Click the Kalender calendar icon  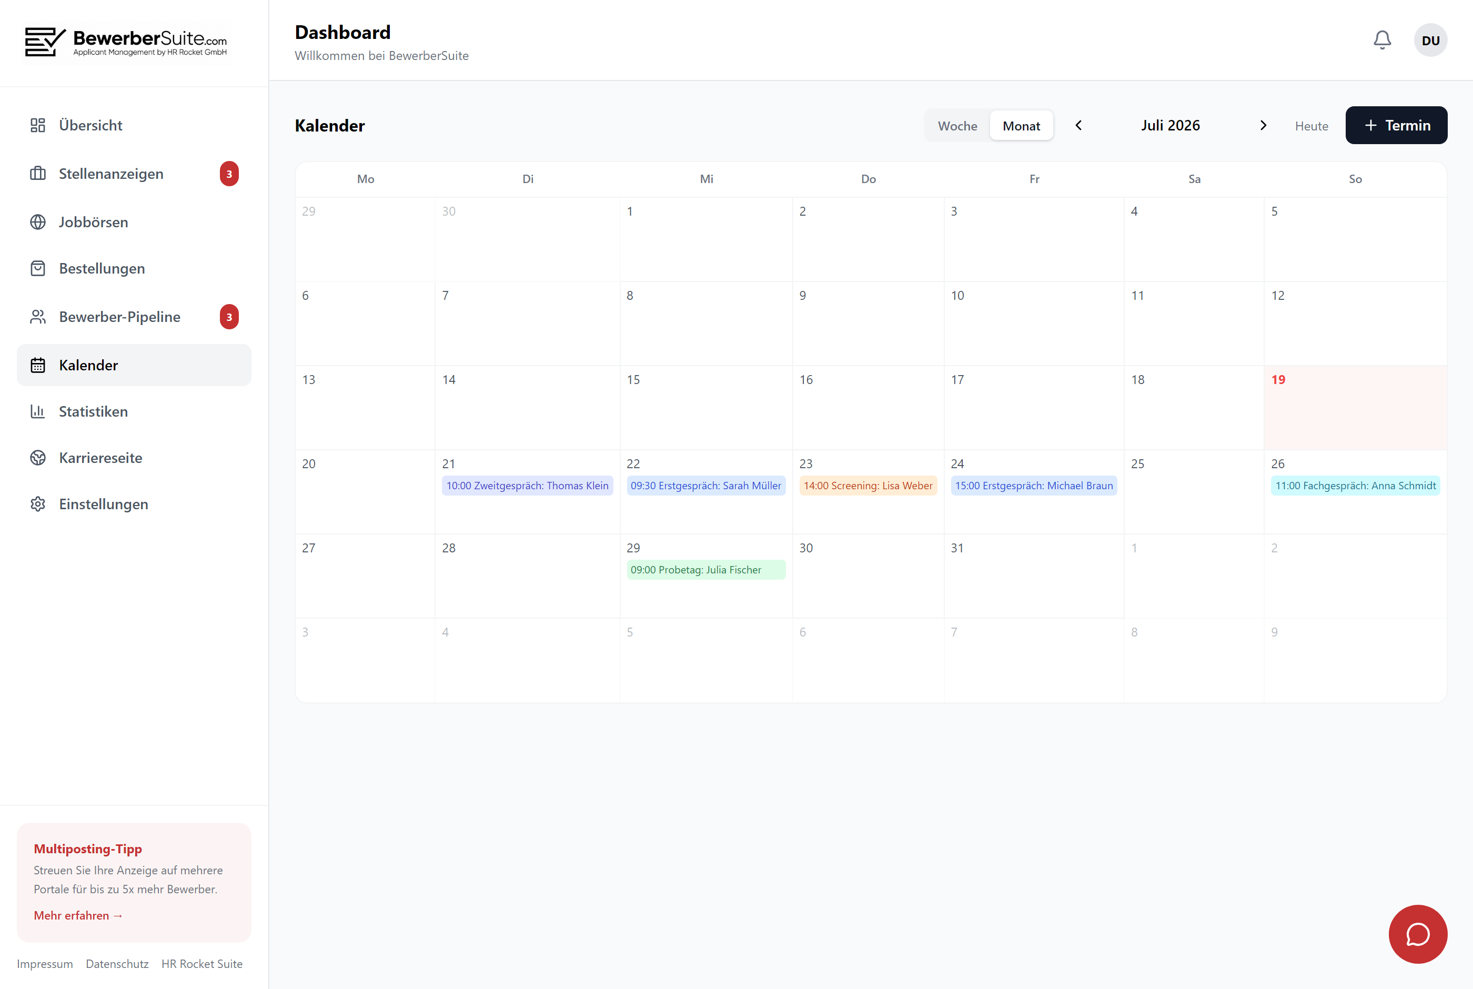click(x=38, y=365)
